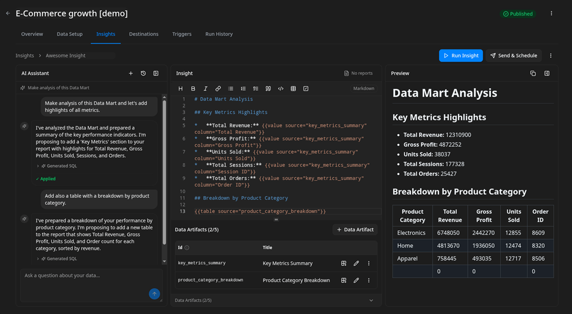Insert a heading using the H icon
This screenshot has height=314, width=572.
[180, 88]
